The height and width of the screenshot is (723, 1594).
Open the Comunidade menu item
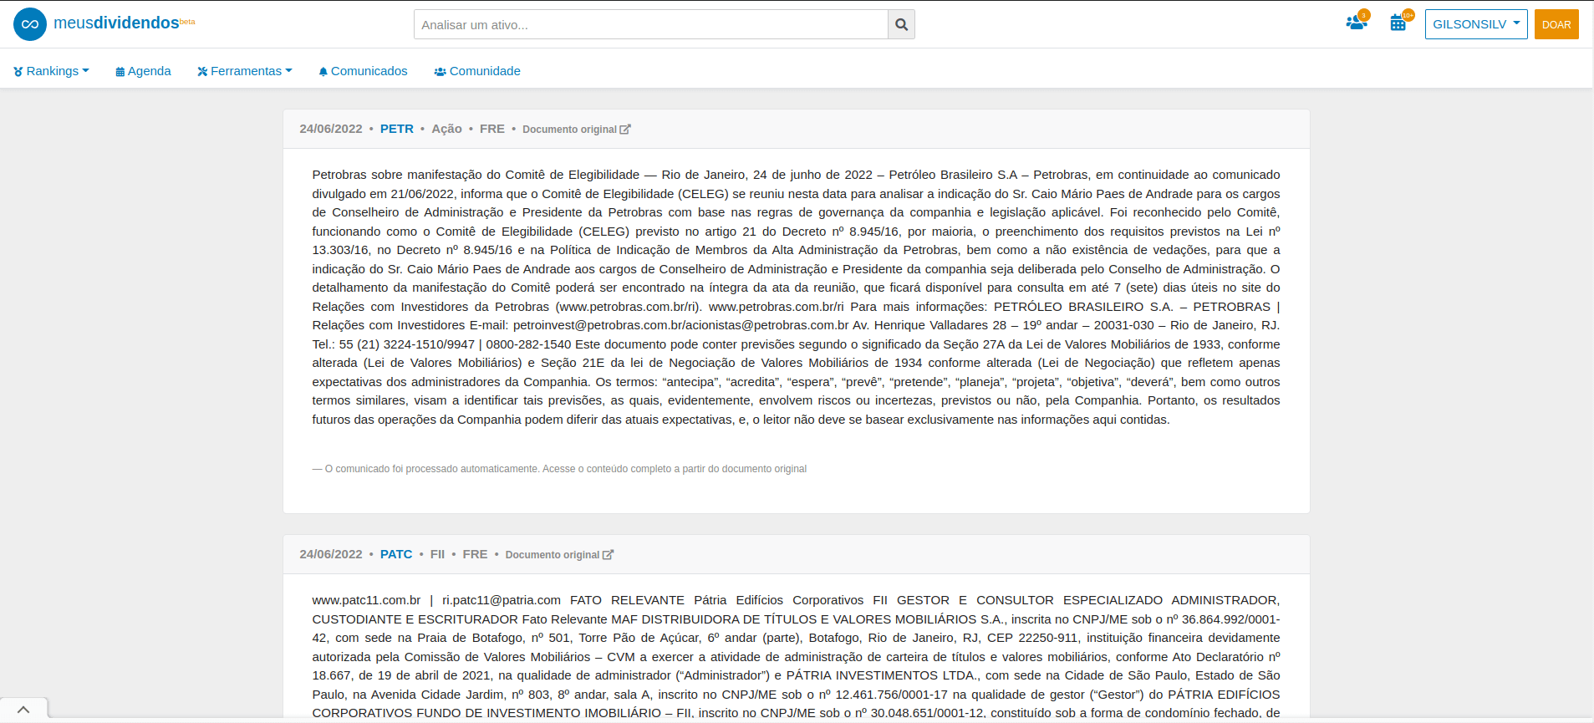click(477, 71)
